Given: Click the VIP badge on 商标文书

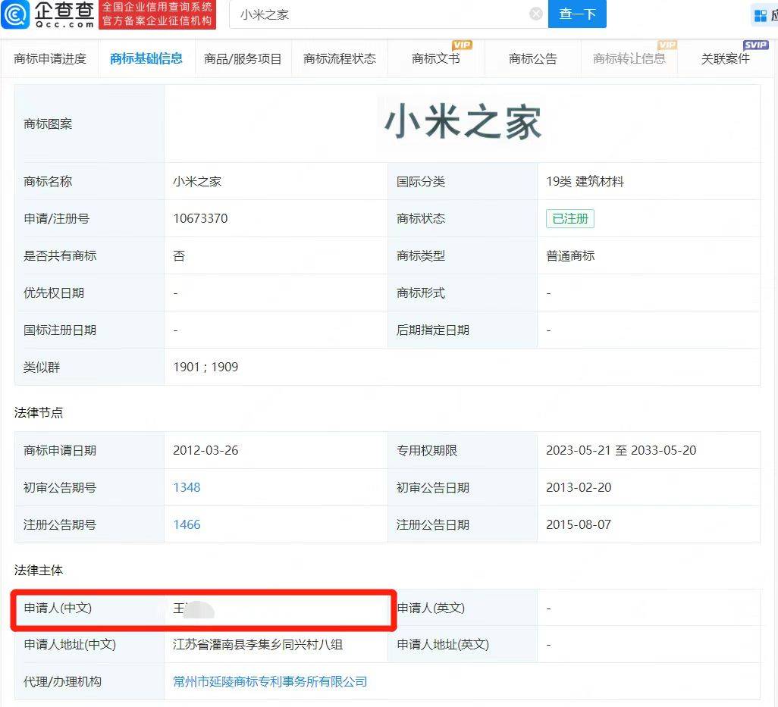Looking at the screenshot, I should pos(462,45).
